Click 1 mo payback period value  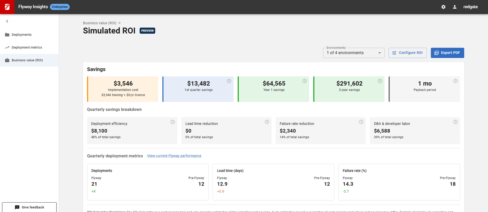(x=425, y=83)
